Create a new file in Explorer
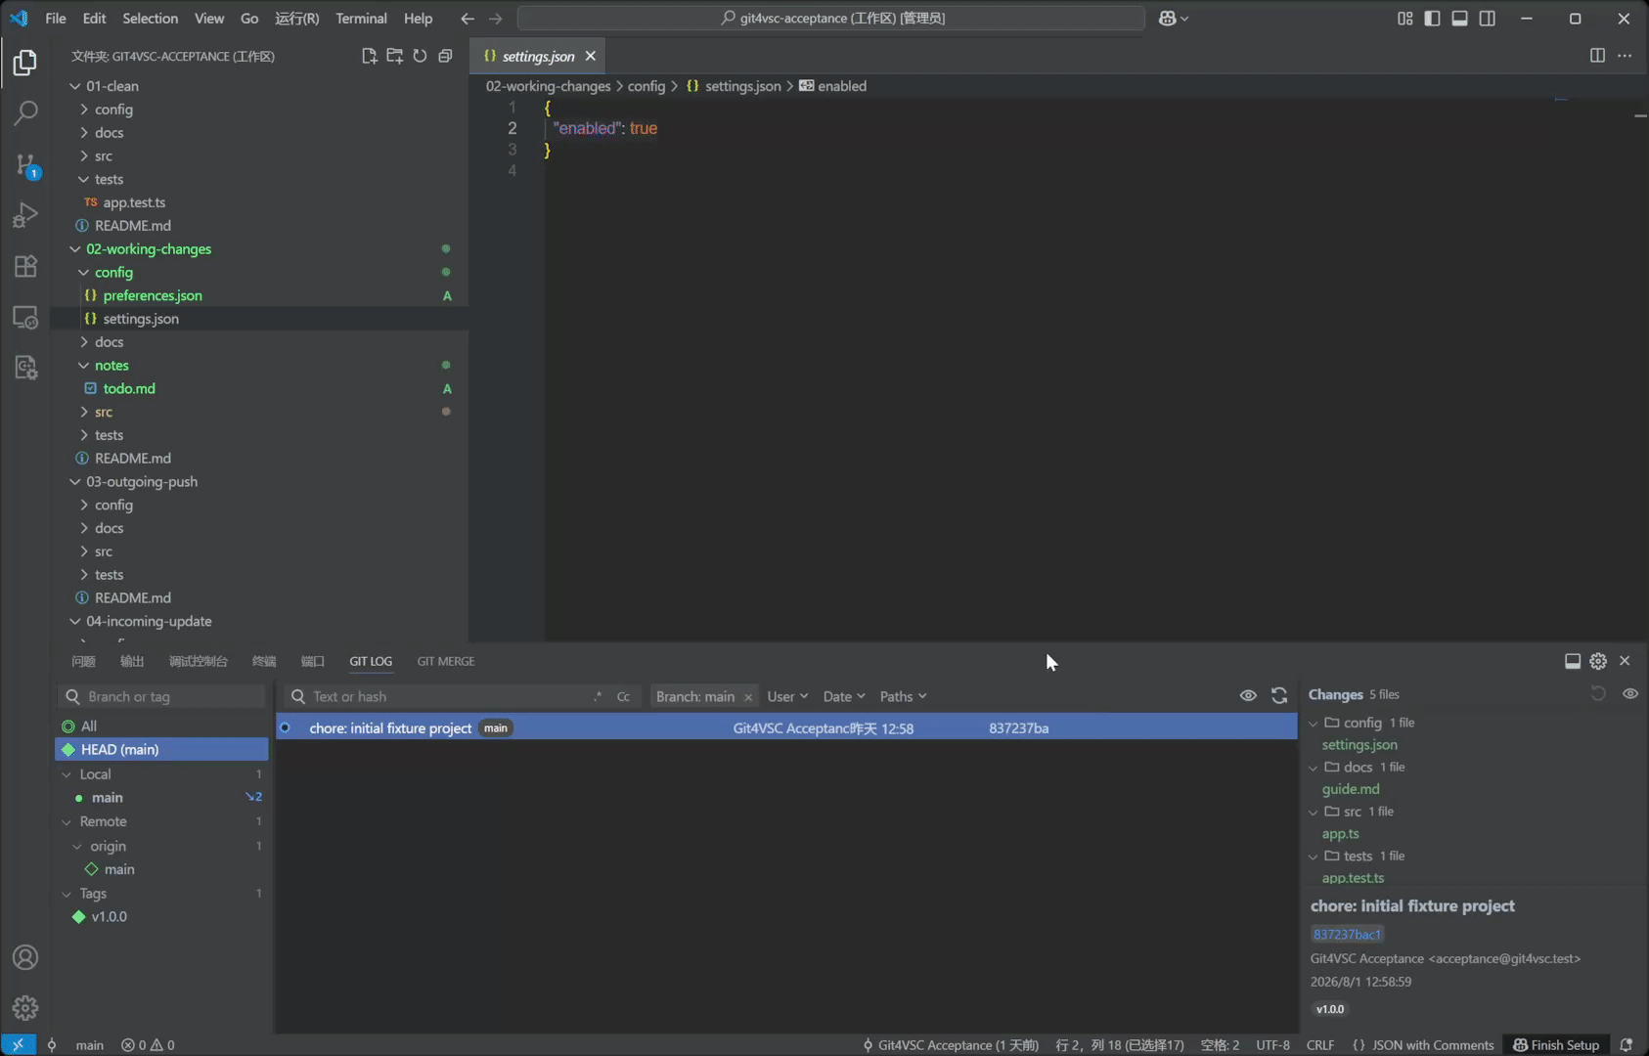Screen dimensions: 1649x1056 point(369,56)
